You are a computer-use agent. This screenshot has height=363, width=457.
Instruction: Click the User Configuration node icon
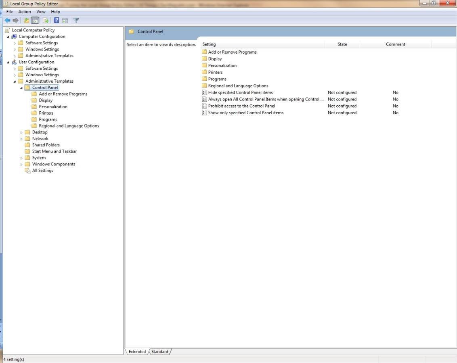coord(14,62)
